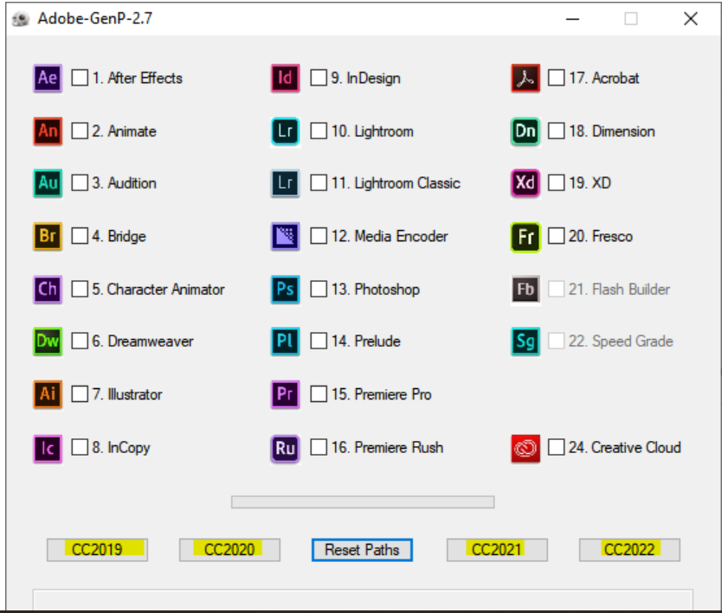
Task: Click the Flash Builder Fb icon
Action: point(525,290)
